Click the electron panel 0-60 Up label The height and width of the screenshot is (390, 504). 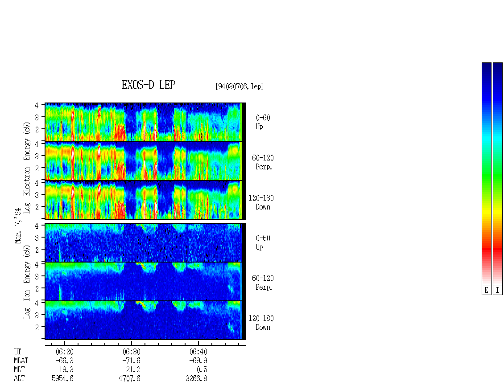263,122
